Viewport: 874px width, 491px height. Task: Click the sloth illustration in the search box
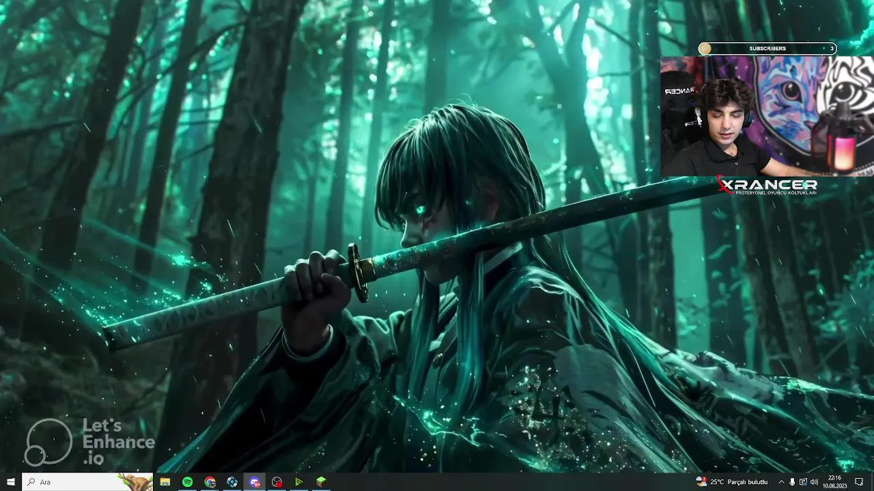click(135, 481)
